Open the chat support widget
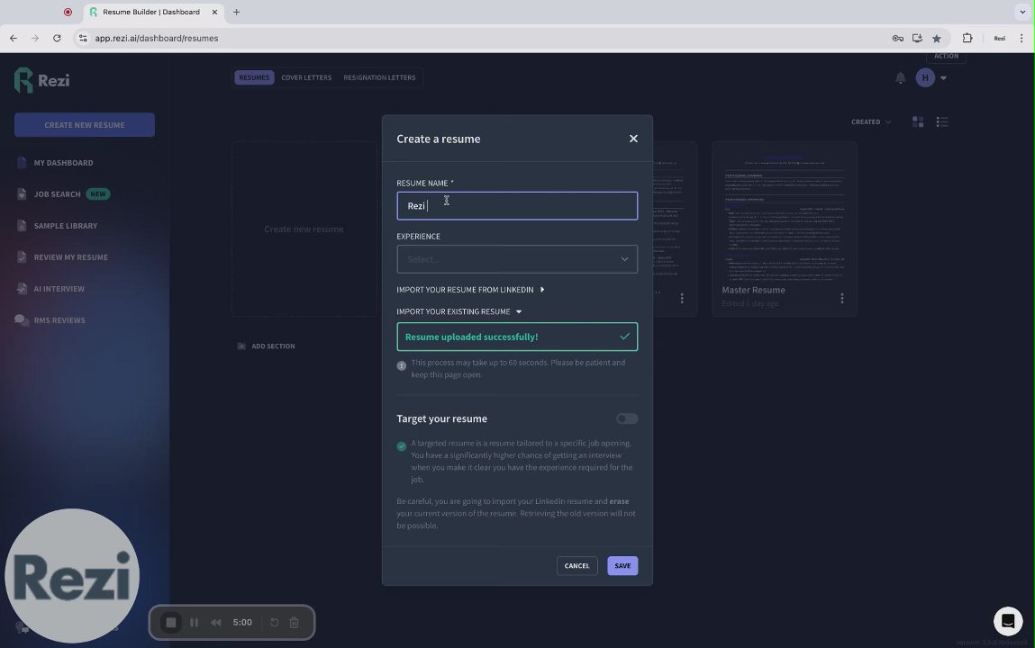Screen dimensions: 1035x648 point(1008,621)
